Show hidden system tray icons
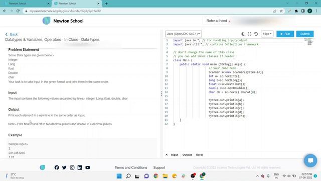Viewport: 321px width, 181px height. point(257,176)
